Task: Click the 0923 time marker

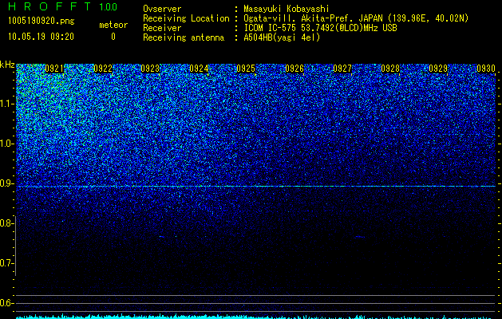Action: pyautogui.click(x=150, y=69)
